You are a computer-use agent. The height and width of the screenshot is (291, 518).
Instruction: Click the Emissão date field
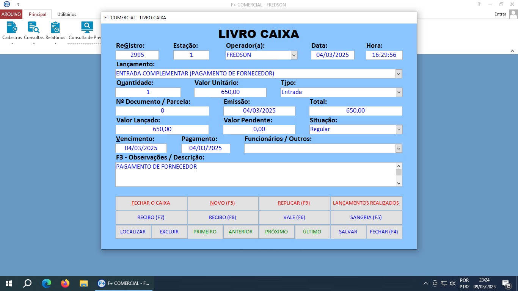point(259,111)
